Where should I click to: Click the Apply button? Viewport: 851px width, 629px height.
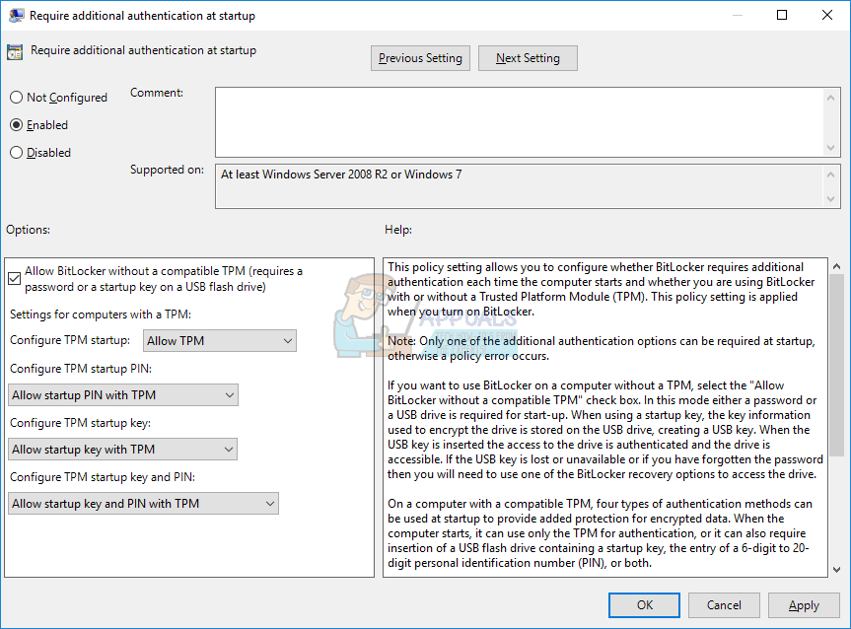point(804,605)
